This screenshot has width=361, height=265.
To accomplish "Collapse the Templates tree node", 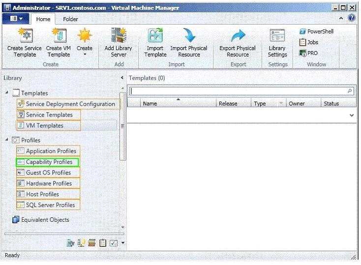I will 7,92.
